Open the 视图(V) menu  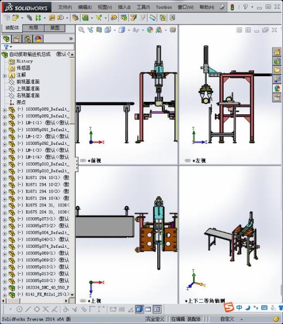[x=104, y=7]
